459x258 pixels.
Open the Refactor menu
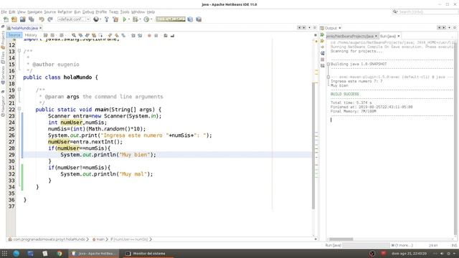click(65, 12)
